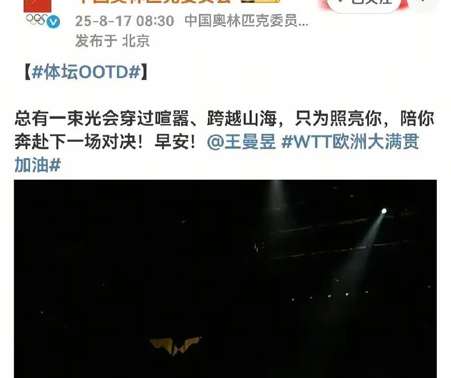
Task: Tap the Olympic rings under the flag
Action: pos(36,19)
